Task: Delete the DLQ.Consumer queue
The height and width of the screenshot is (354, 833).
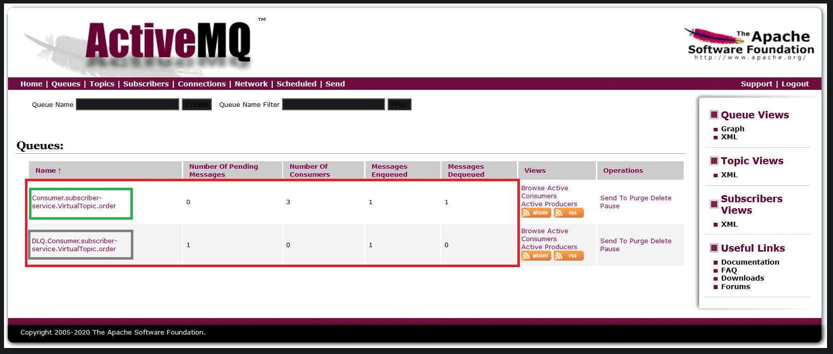Action: point(661,241)
